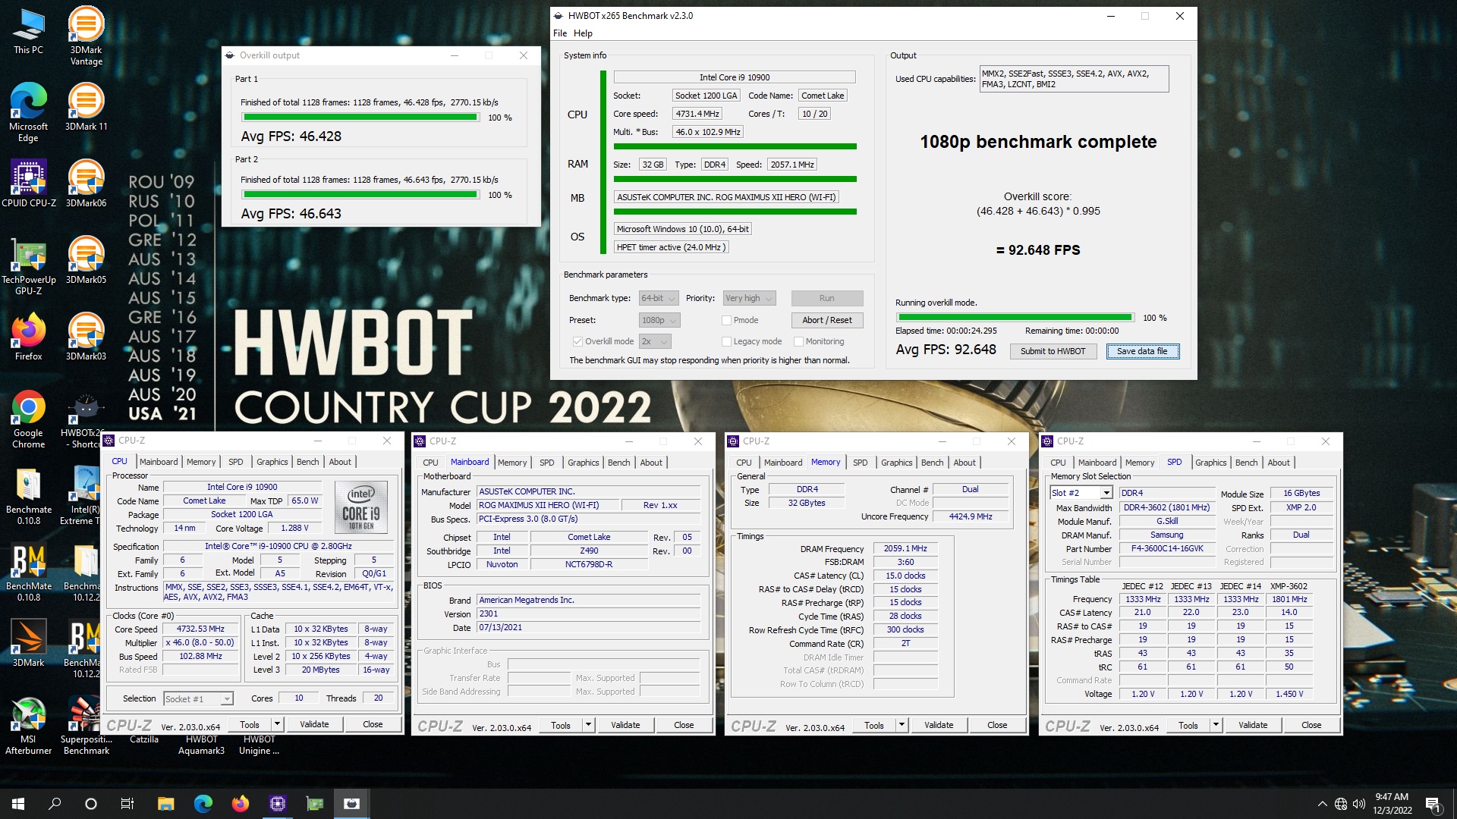The width and height of the screenshot is (1457, 819).
Task: Open 3DMark Vantage desktop shortcut
Action: [86, 36]
